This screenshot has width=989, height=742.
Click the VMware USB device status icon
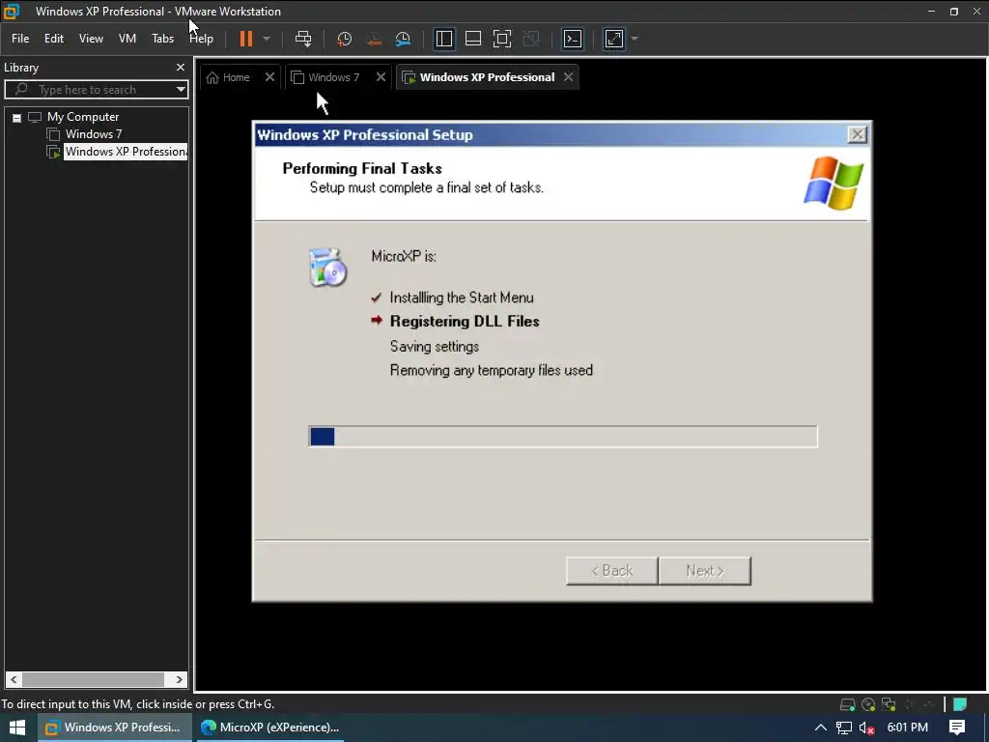point(928,704)
